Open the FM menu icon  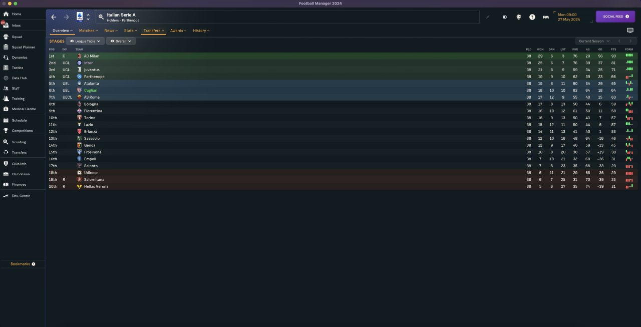[x=546, y=17]
